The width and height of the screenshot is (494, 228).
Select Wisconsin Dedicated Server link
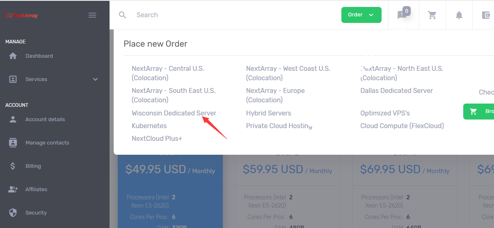click(174, 113)
